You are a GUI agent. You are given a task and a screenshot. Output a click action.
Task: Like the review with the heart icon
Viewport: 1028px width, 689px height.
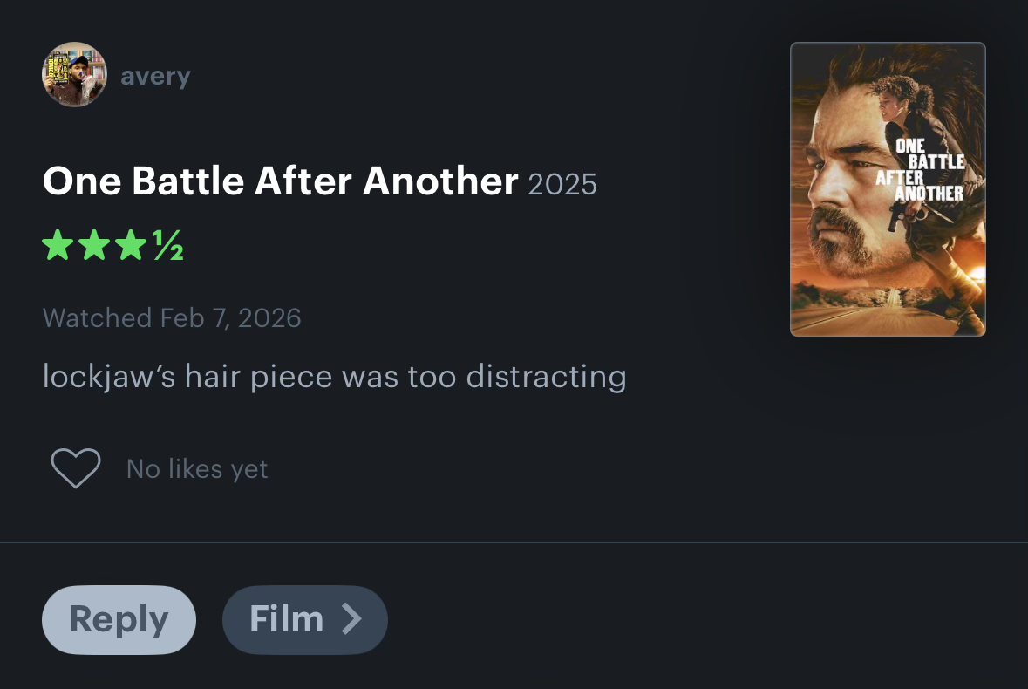click(76, 468)
